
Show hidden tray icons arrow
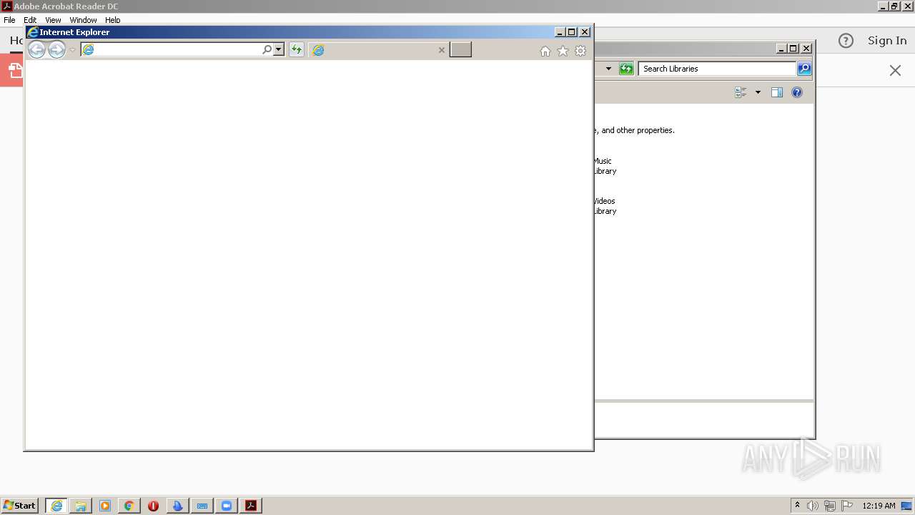797,506
